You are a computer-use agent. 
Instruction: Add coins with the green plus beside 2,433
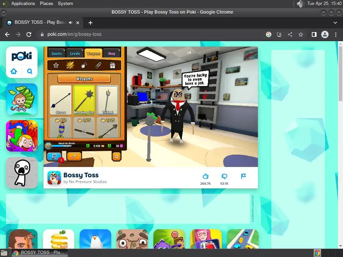click(x=88, y=146)
